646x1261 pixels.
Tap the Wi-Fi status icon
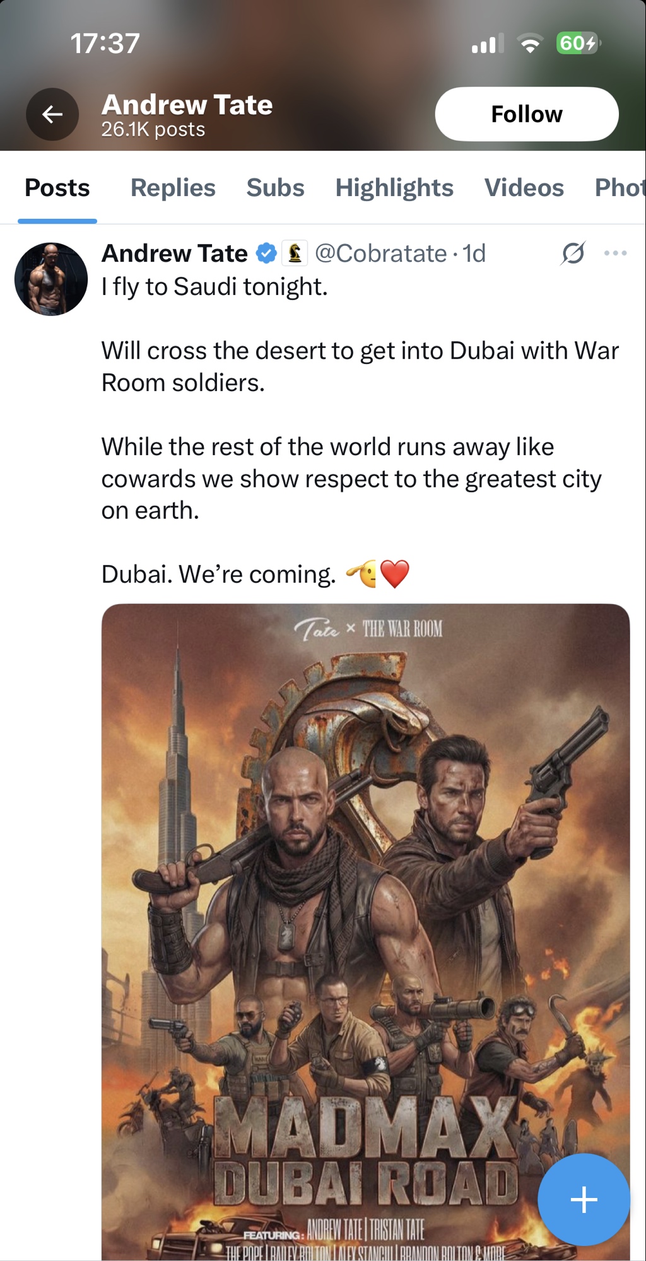click(x=530, y=44)
